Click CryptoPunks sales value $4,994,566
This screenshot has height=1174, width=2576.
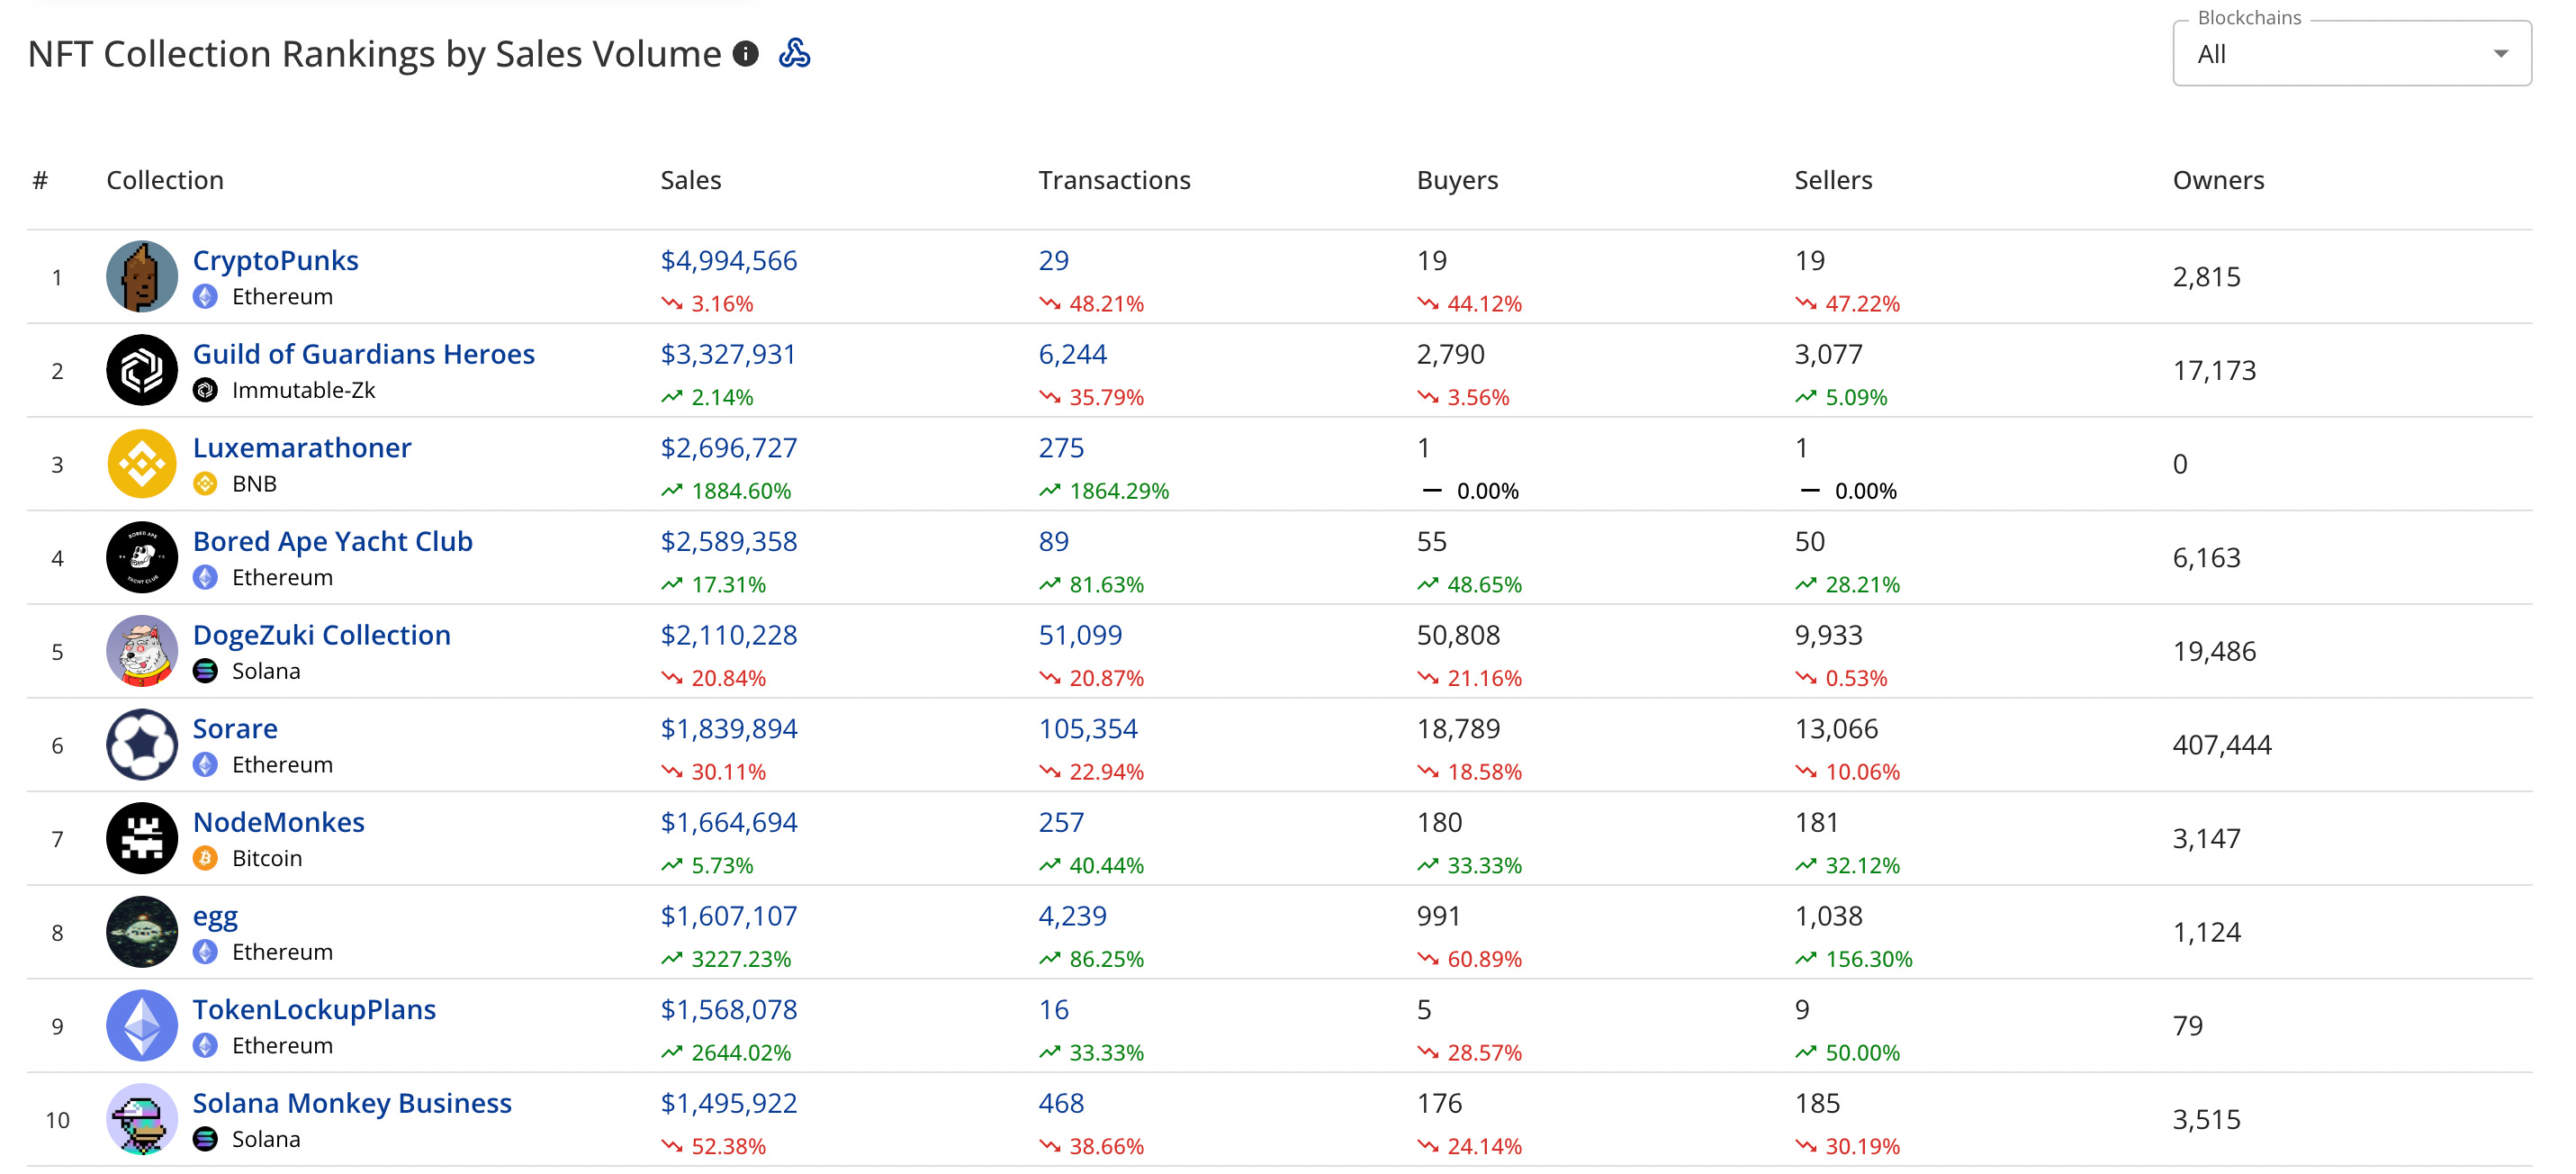click(728, 261)
